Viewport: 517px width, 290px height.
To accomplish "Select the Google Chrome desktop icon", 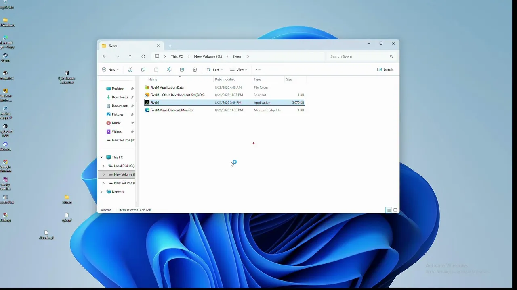I will (5, 166).
